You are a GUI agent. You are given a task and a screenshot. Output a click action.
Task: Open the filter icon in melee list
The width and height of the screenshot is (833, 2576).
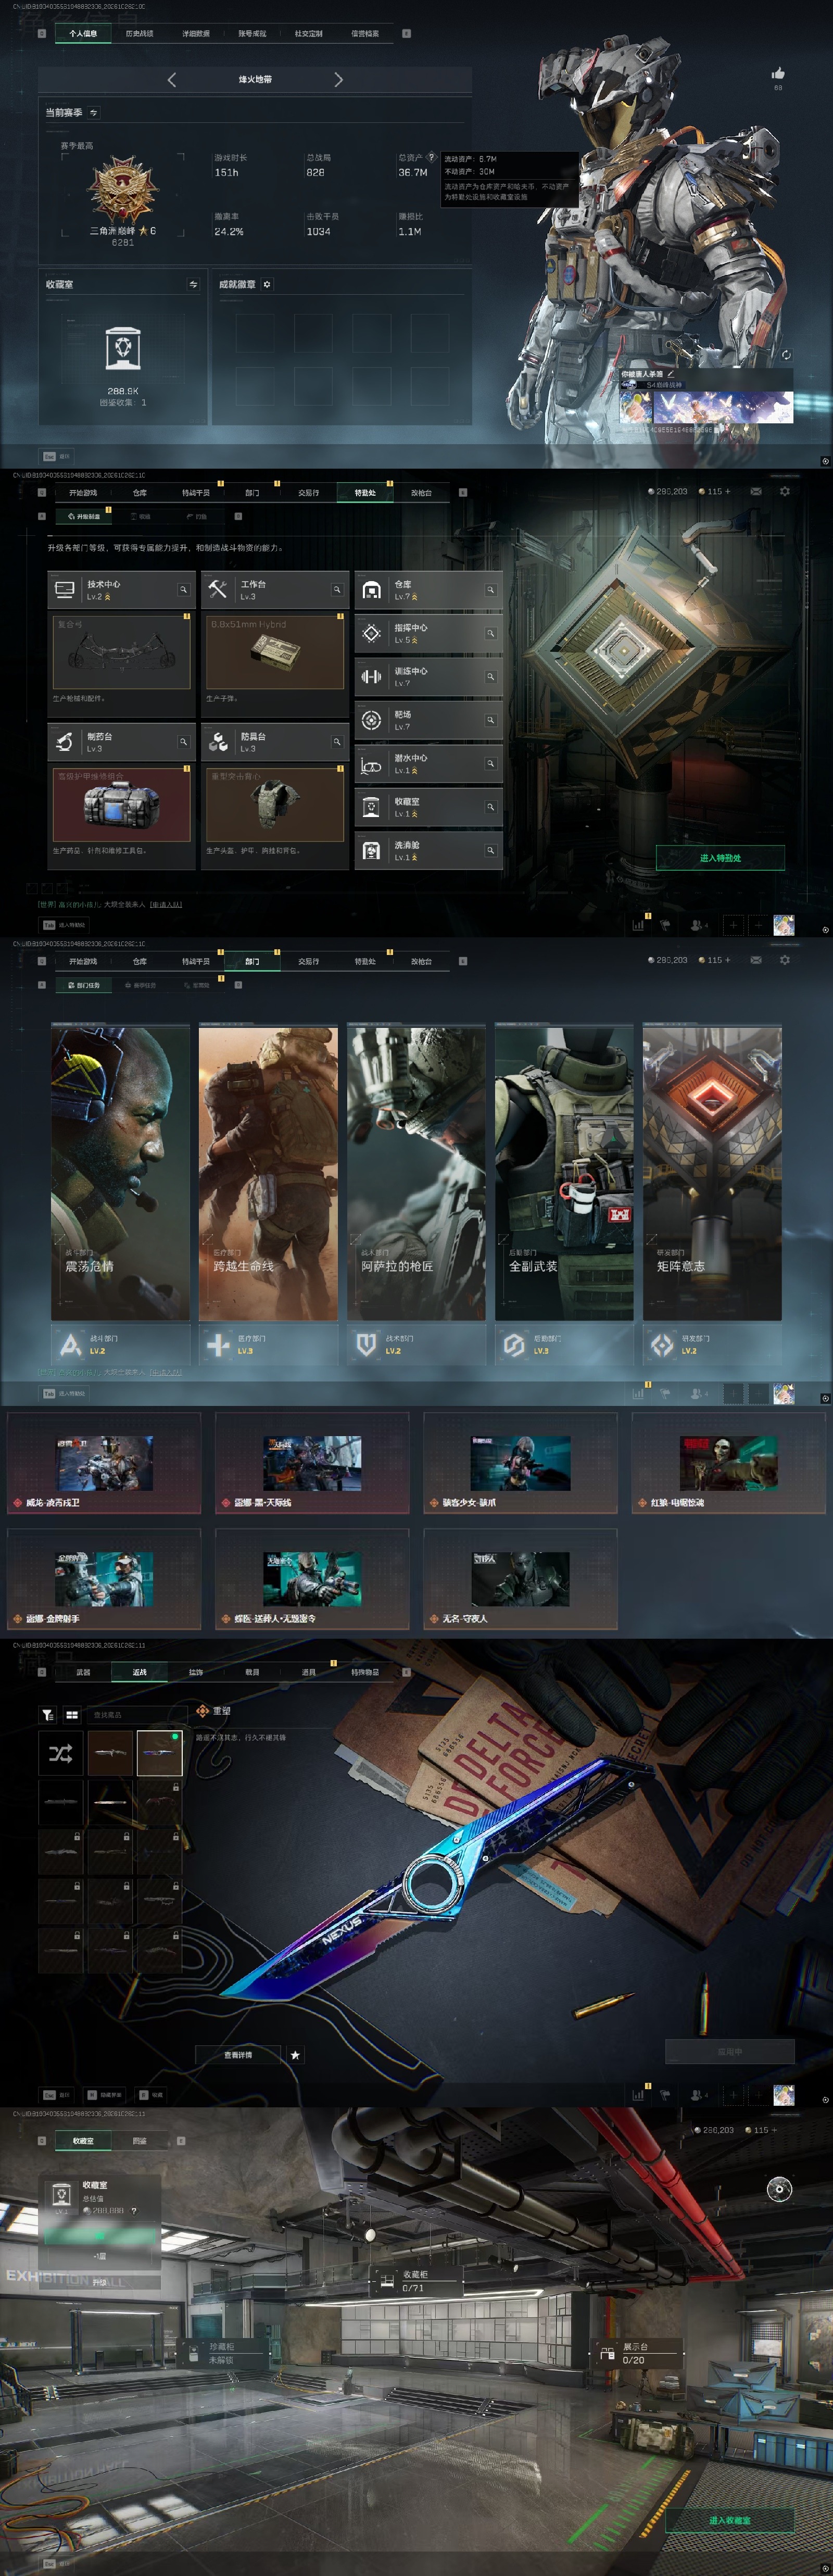(48, 1715)
